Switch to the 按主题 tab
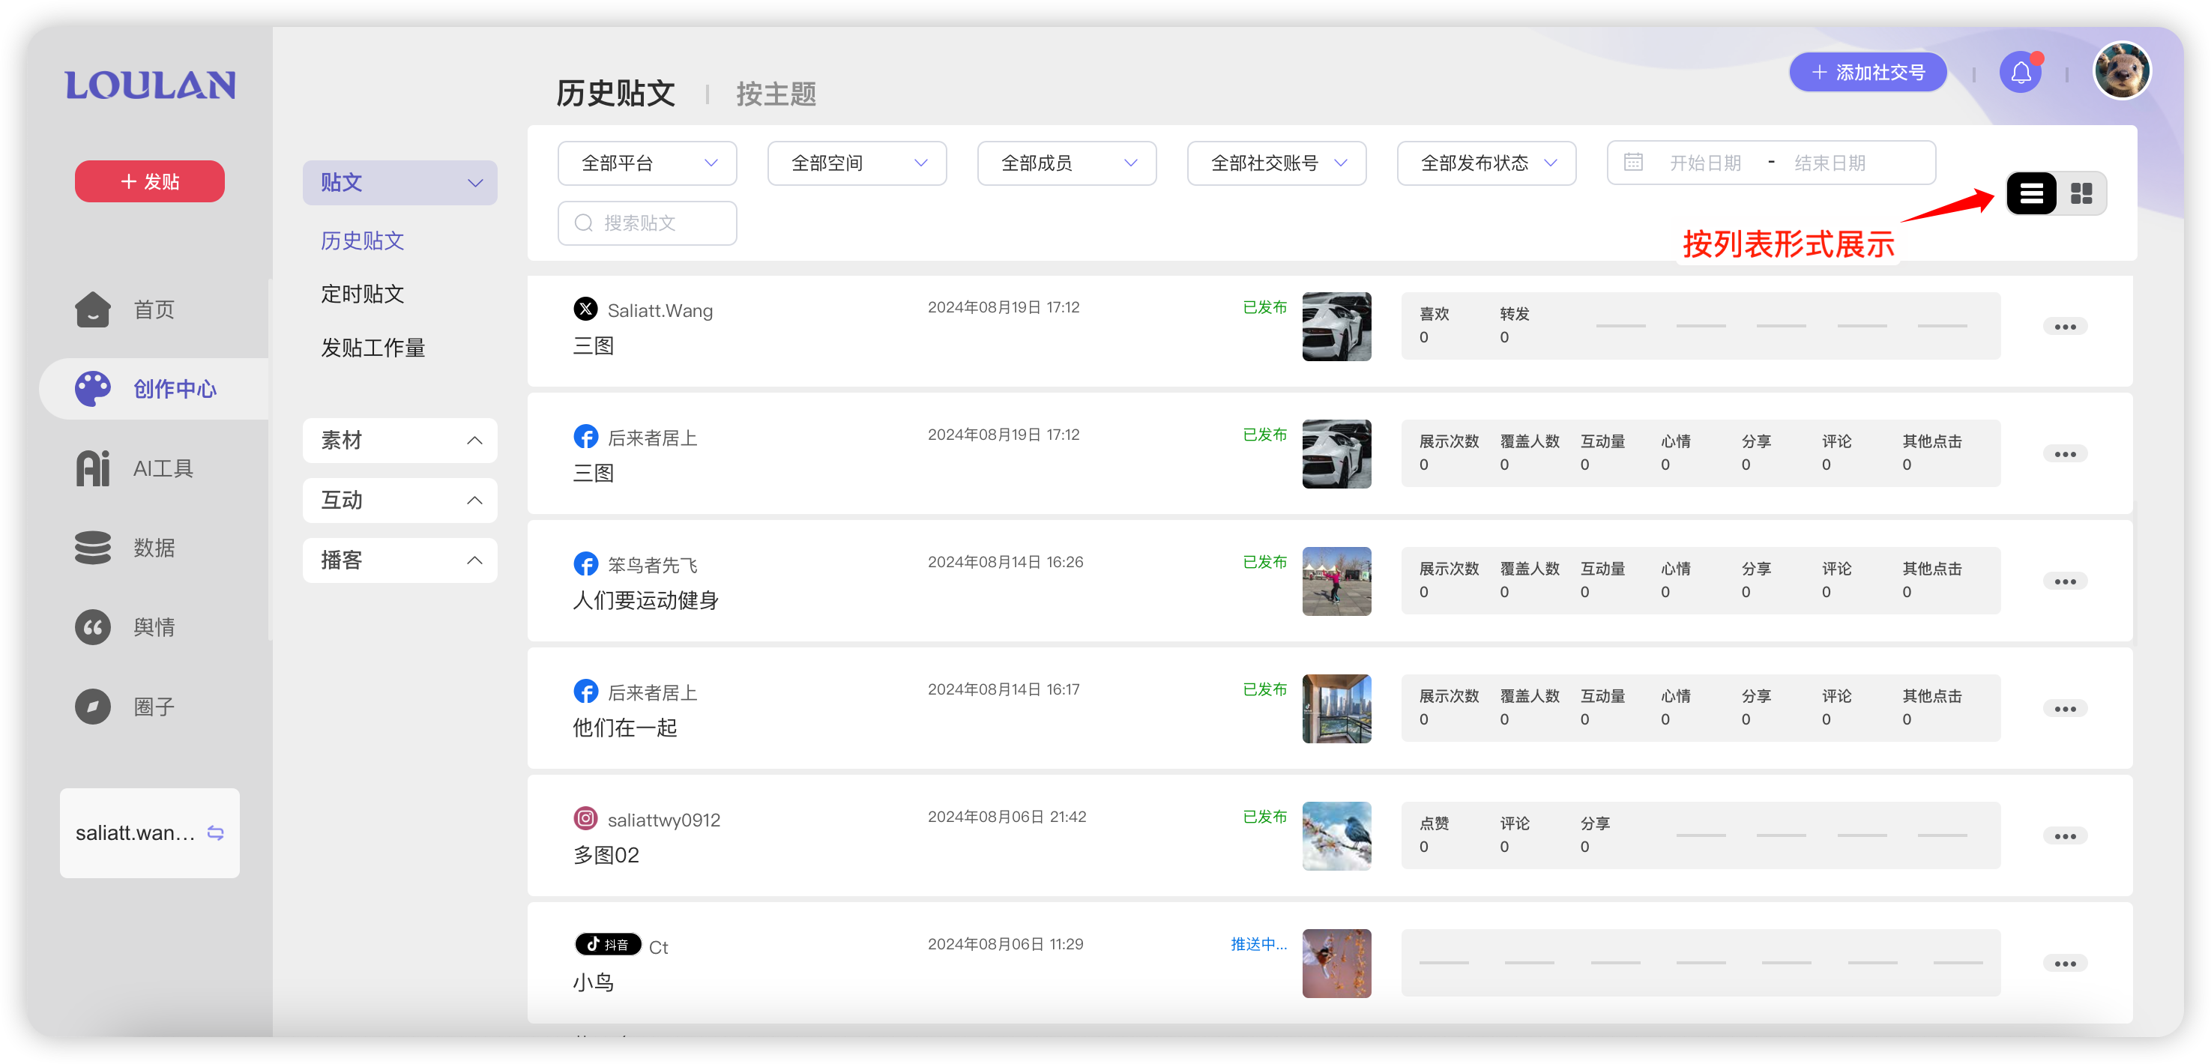Viewport: 2211px width, 1064px height. (x=776, y=94)
